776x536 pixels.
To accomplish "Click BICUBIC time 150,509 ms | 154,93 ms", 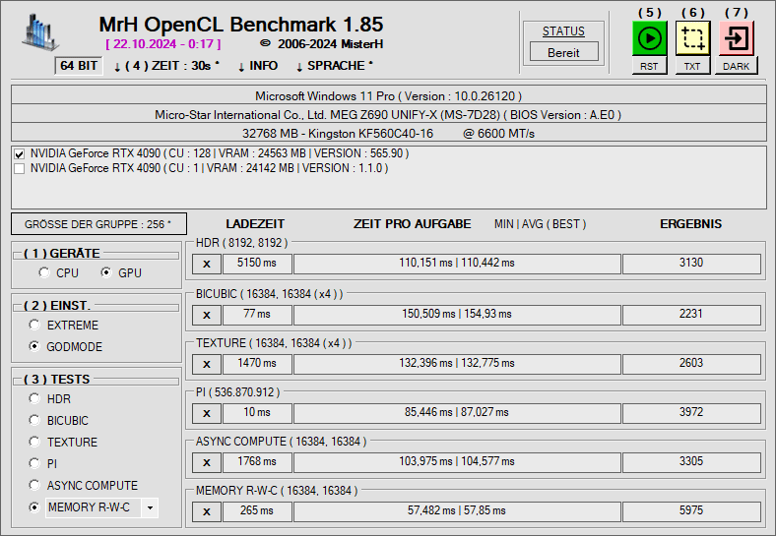I will click(457, 315).
